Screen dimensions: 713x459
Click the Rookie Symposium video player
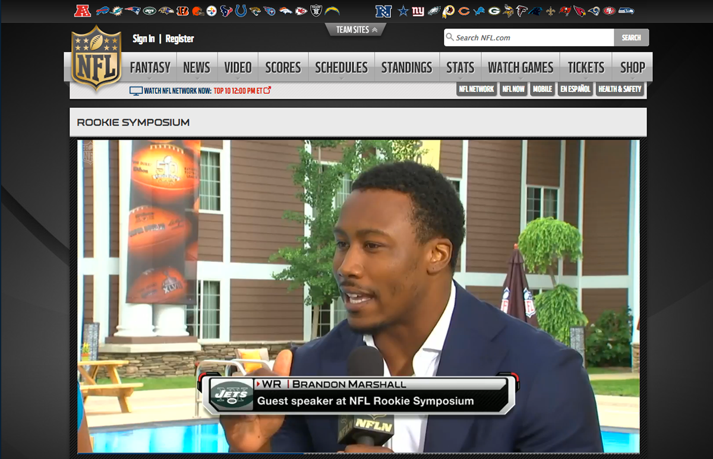coord(359,296)
